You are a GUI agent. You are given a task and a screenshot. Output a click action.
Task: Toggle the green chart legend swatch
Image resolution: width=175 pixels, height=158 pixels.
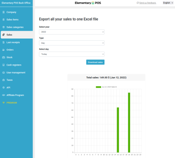98,87
